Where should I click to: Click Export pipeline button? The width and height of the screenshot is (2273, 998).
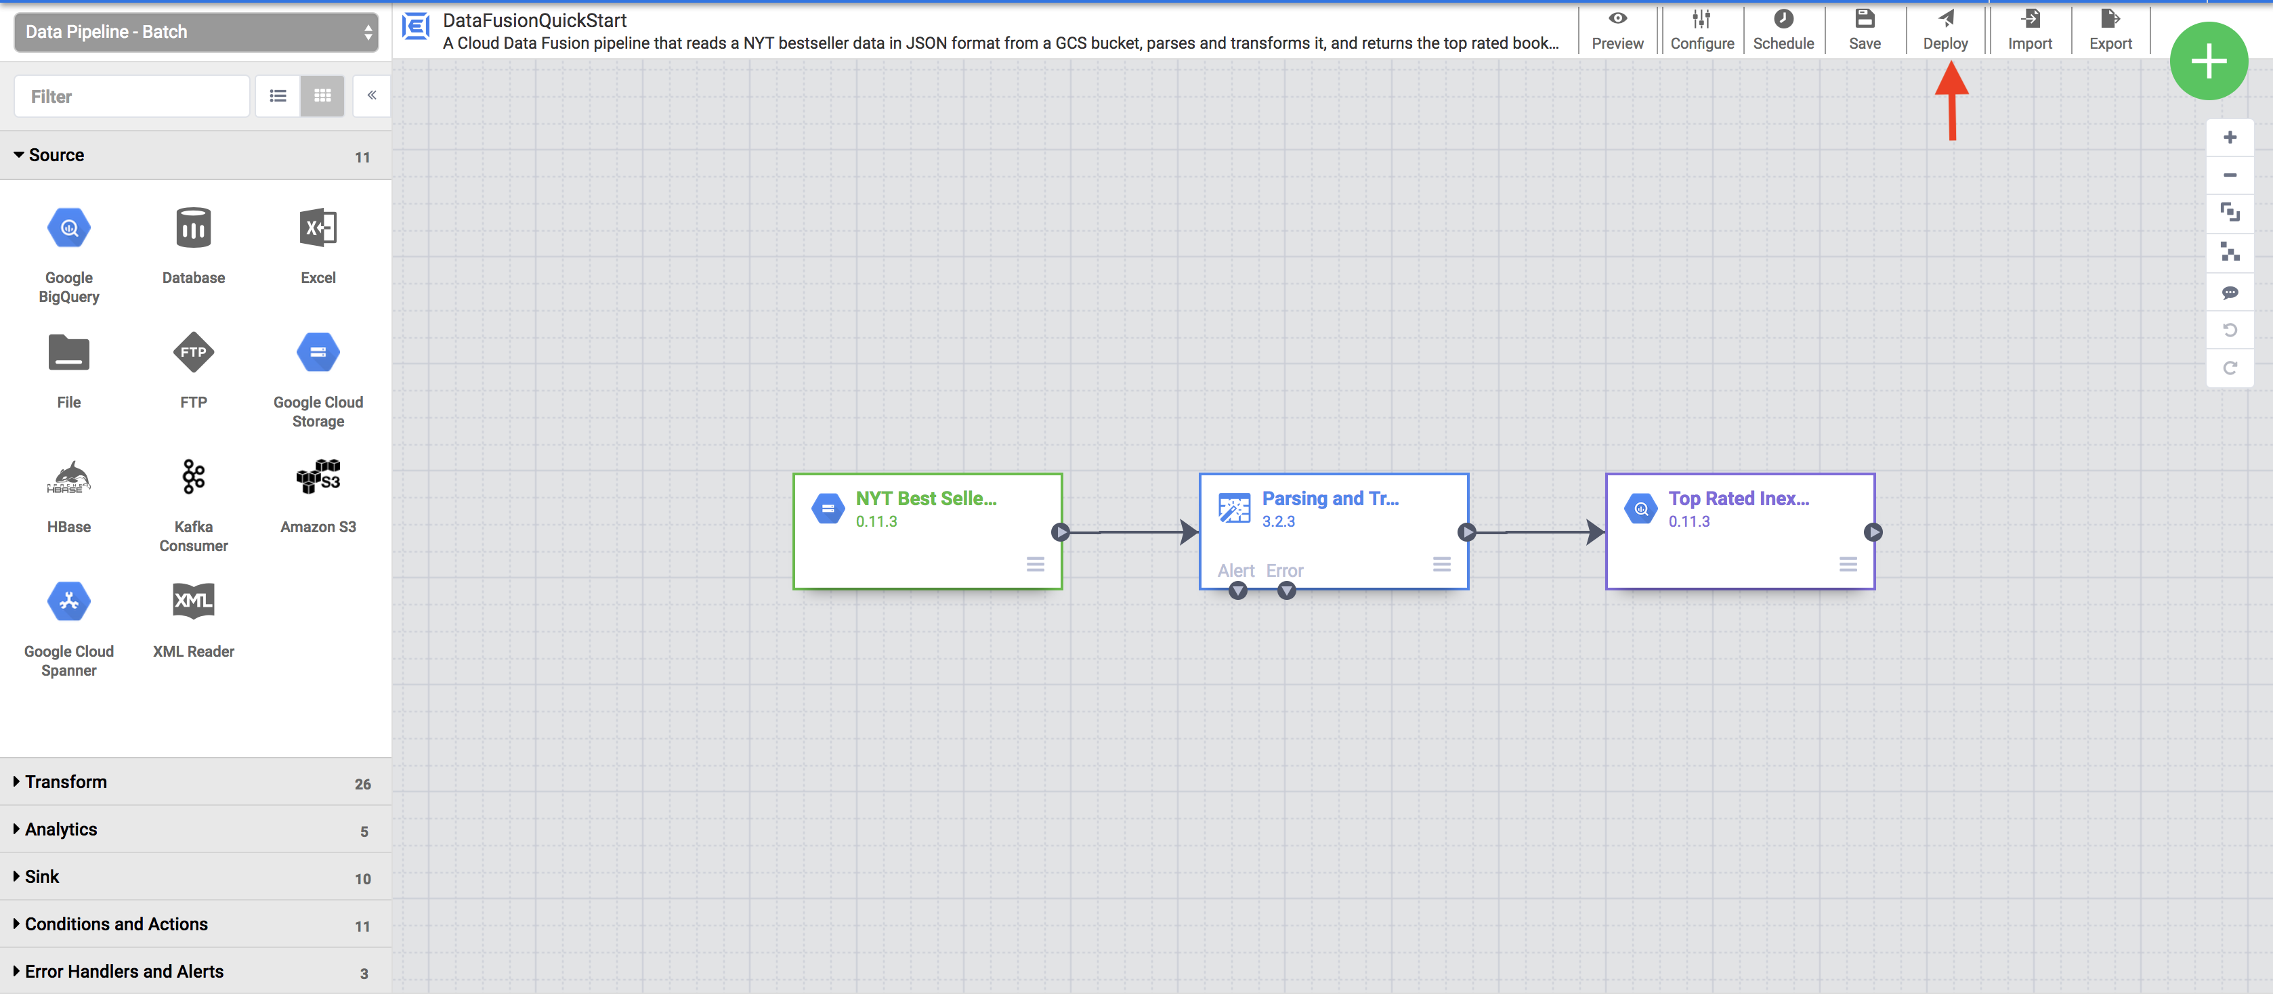pyautogui.click(x=2109, y=29)
